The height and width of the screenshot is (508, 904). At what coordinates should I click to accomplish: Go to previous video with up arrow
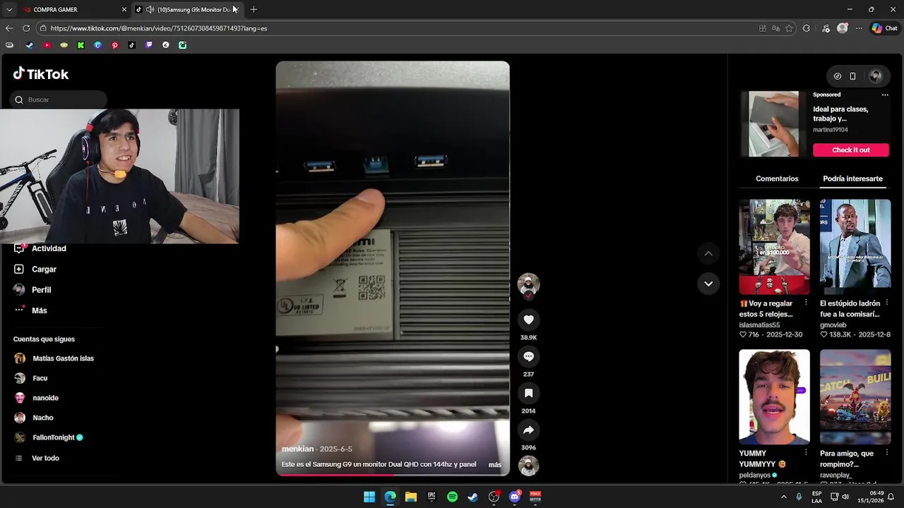(x=708, y=253)
